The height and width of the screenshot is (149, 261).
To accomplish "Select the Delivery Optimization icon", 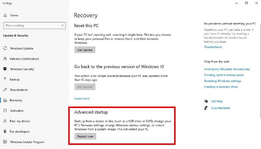I will (x=5, y=58).
